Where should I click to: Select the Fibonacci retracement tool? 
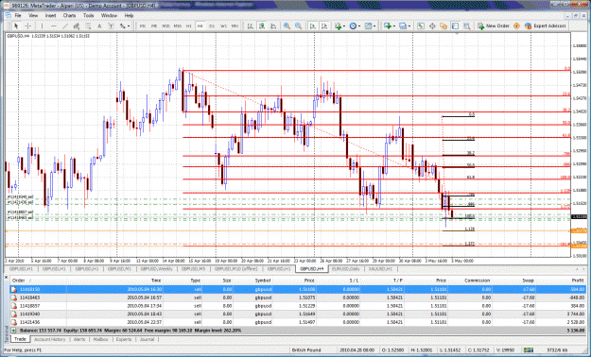88,26
